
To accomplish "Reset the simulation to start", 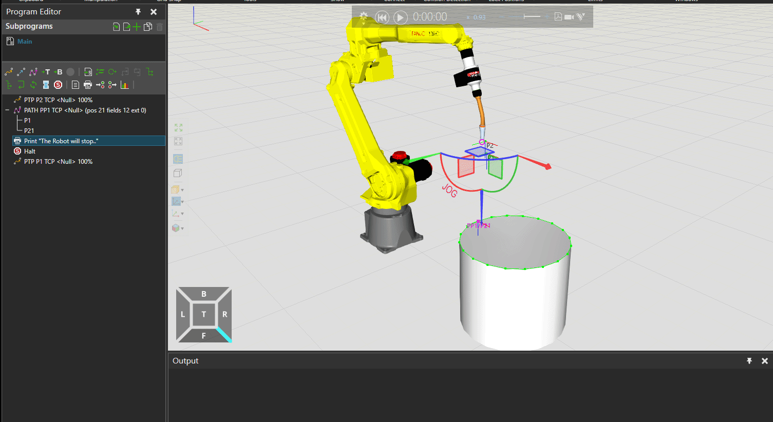I will (382, 17).
